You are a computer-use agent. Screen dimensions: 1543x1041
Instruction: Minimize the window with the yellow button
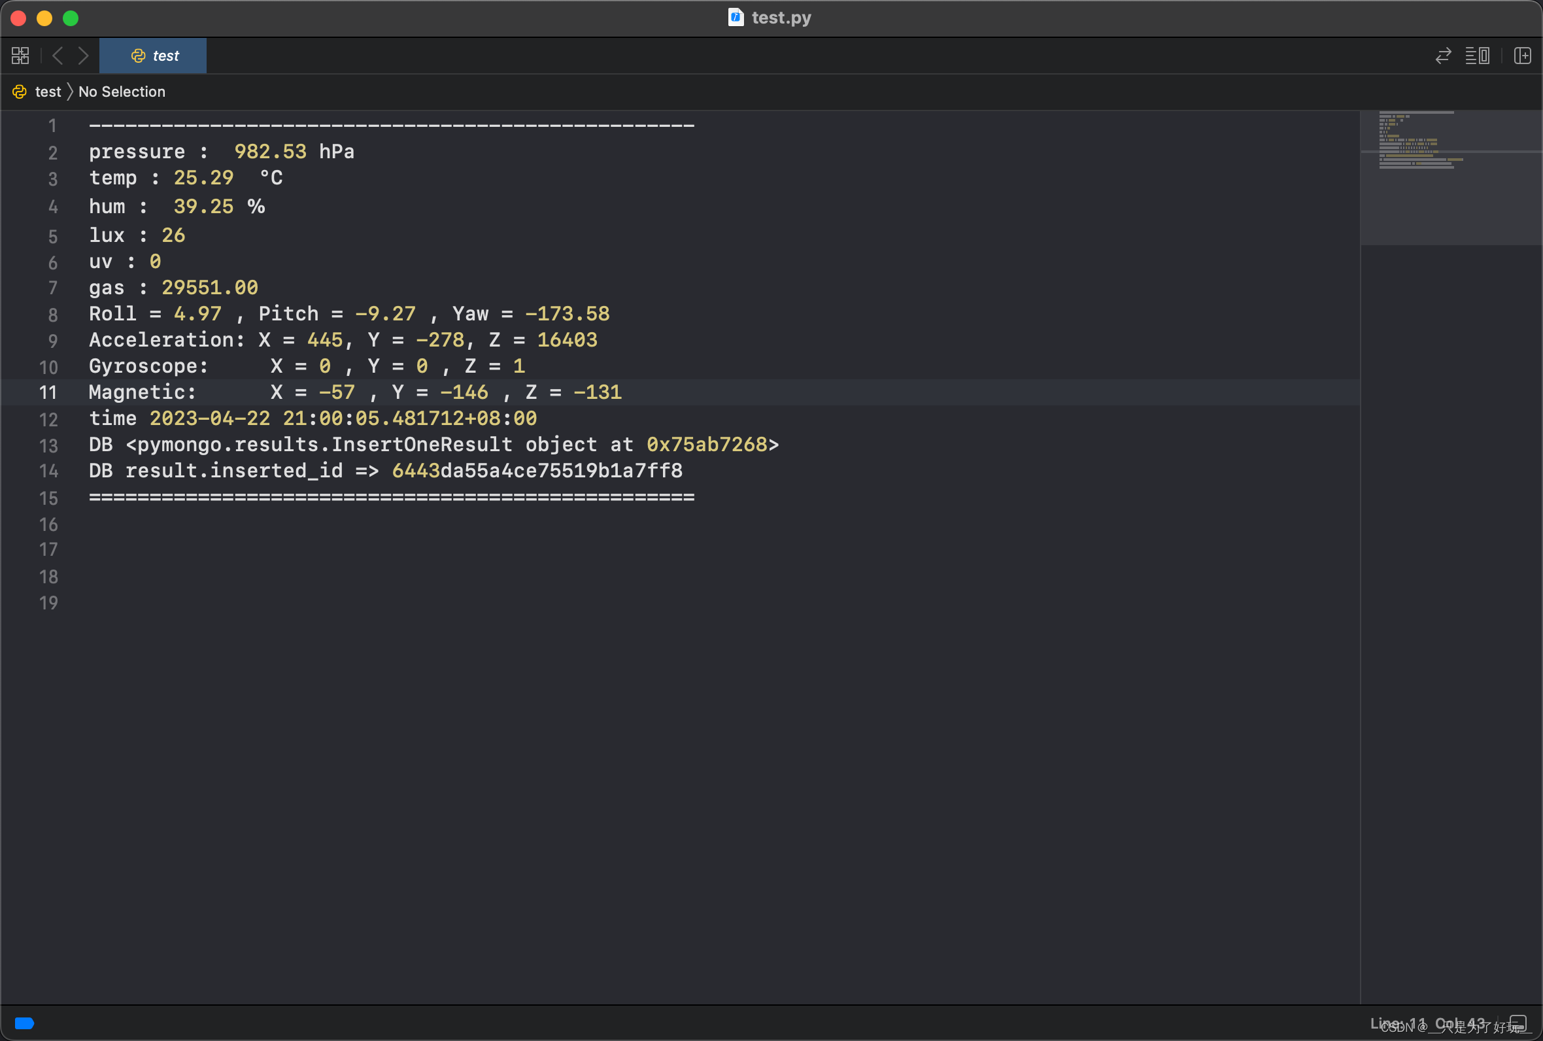44,18
